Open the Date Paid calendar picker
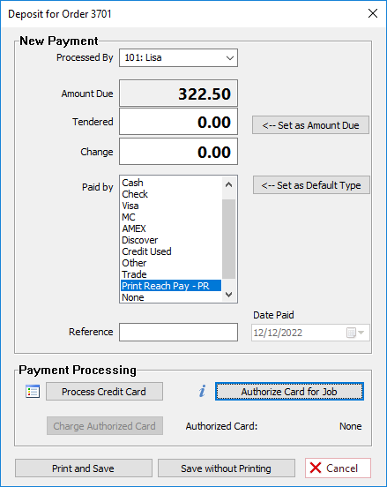The width and height of the screenshot is (387, 487). point(355,333)
